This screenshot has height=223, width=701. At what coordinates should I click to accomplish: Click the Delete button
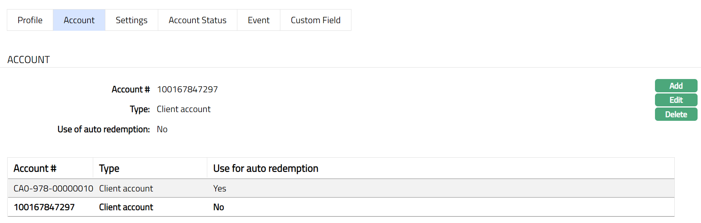(x=676, y=114)
